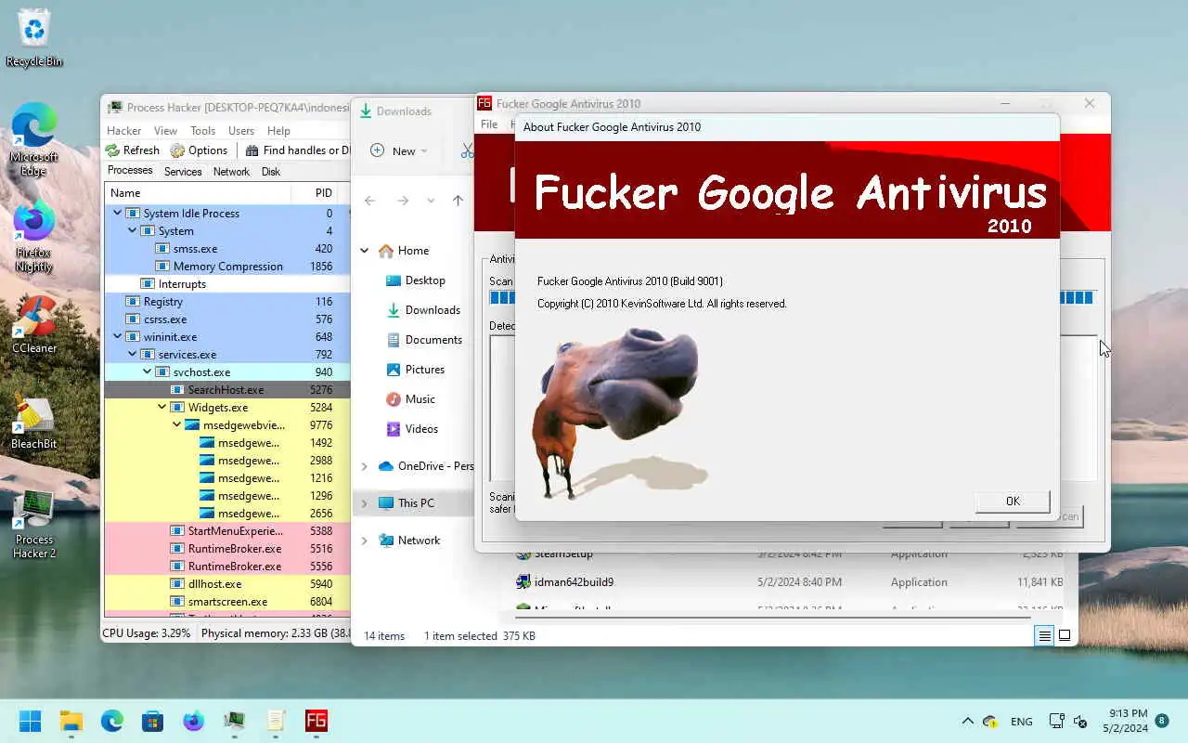1188x743 pixels.
Task: Select the csrss.exe process row
Action: tap(226, 319)
